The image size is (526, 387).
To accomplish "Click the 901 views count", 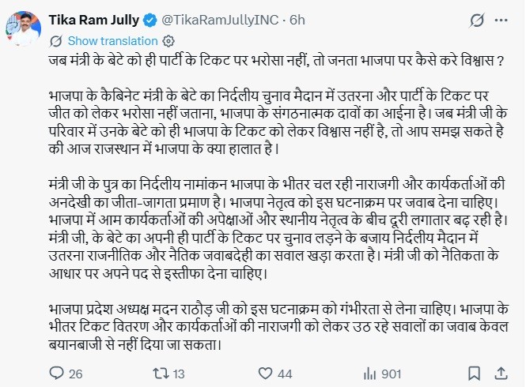I will (x=392, y=374).
